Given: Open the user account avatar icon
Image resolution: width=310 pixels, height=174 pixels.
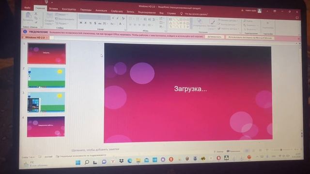Looking at the screenshot, I should click(260, 11).
